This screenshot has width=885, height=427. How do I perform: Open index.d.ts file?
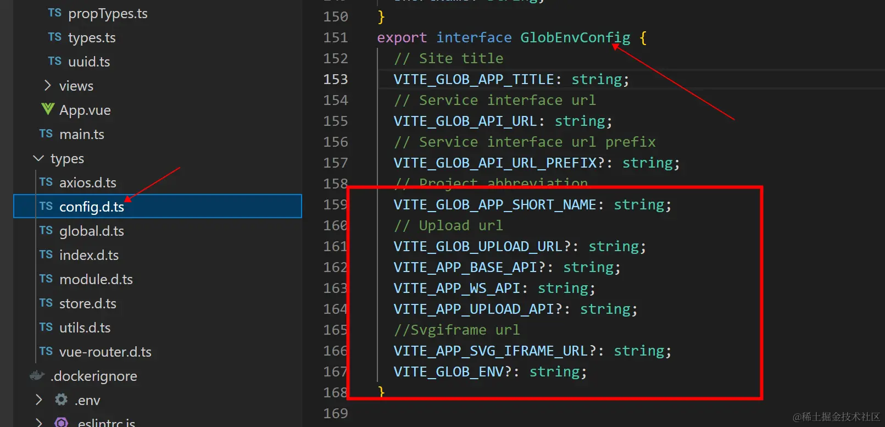pyautogui.click(x=89, y=256)
